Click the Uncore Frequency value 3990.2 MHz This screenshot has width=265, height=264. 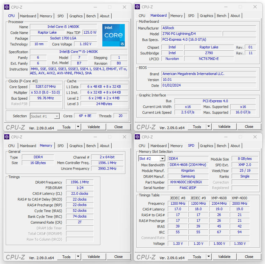[x=107, y=169]
